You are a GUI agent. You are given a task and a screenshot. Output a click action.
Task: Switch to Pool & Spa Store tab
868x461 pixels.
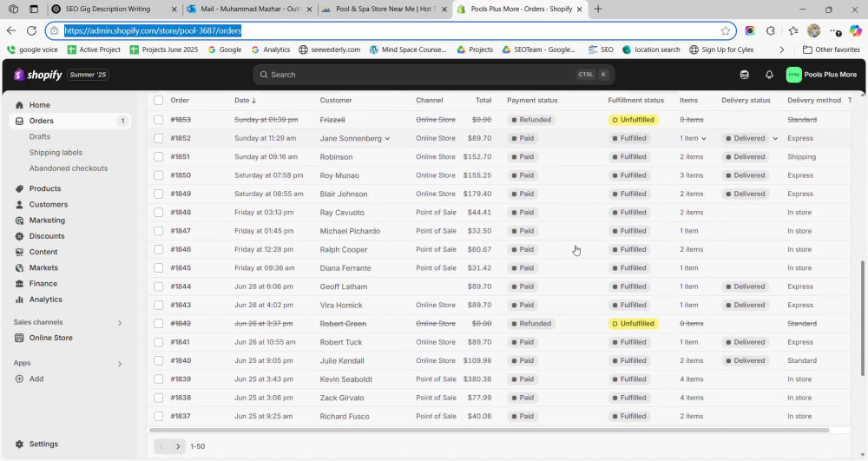(385, 9)
